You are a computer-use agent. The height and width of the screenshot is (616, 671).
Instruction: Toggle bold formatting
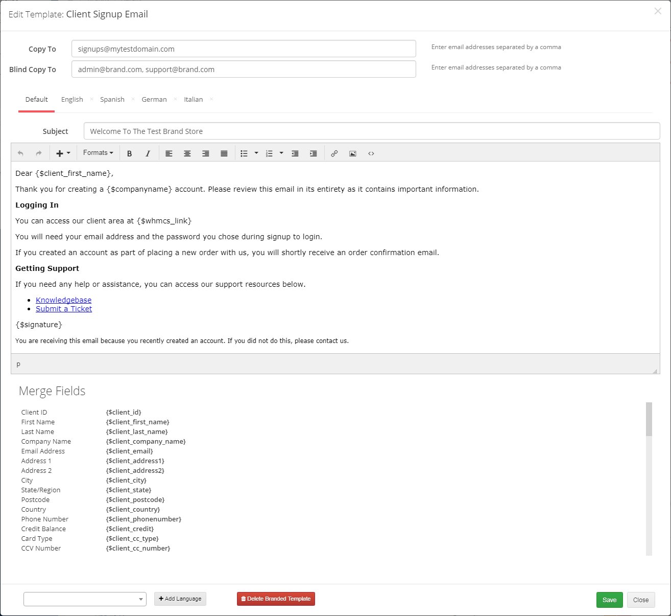click(130, 153)
